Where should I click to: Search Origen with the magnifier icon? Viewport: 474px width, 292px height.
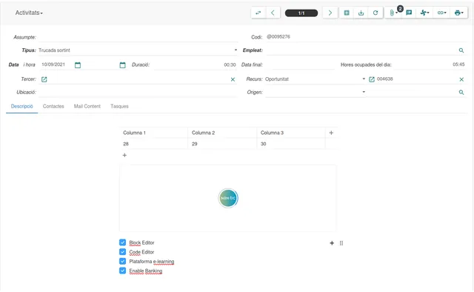(x=461, y=92)
